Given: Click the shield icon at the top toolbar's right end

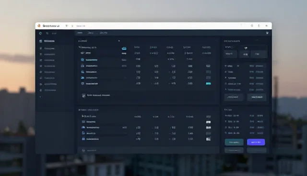Looking at the screenshot, I should coord(267,33).
